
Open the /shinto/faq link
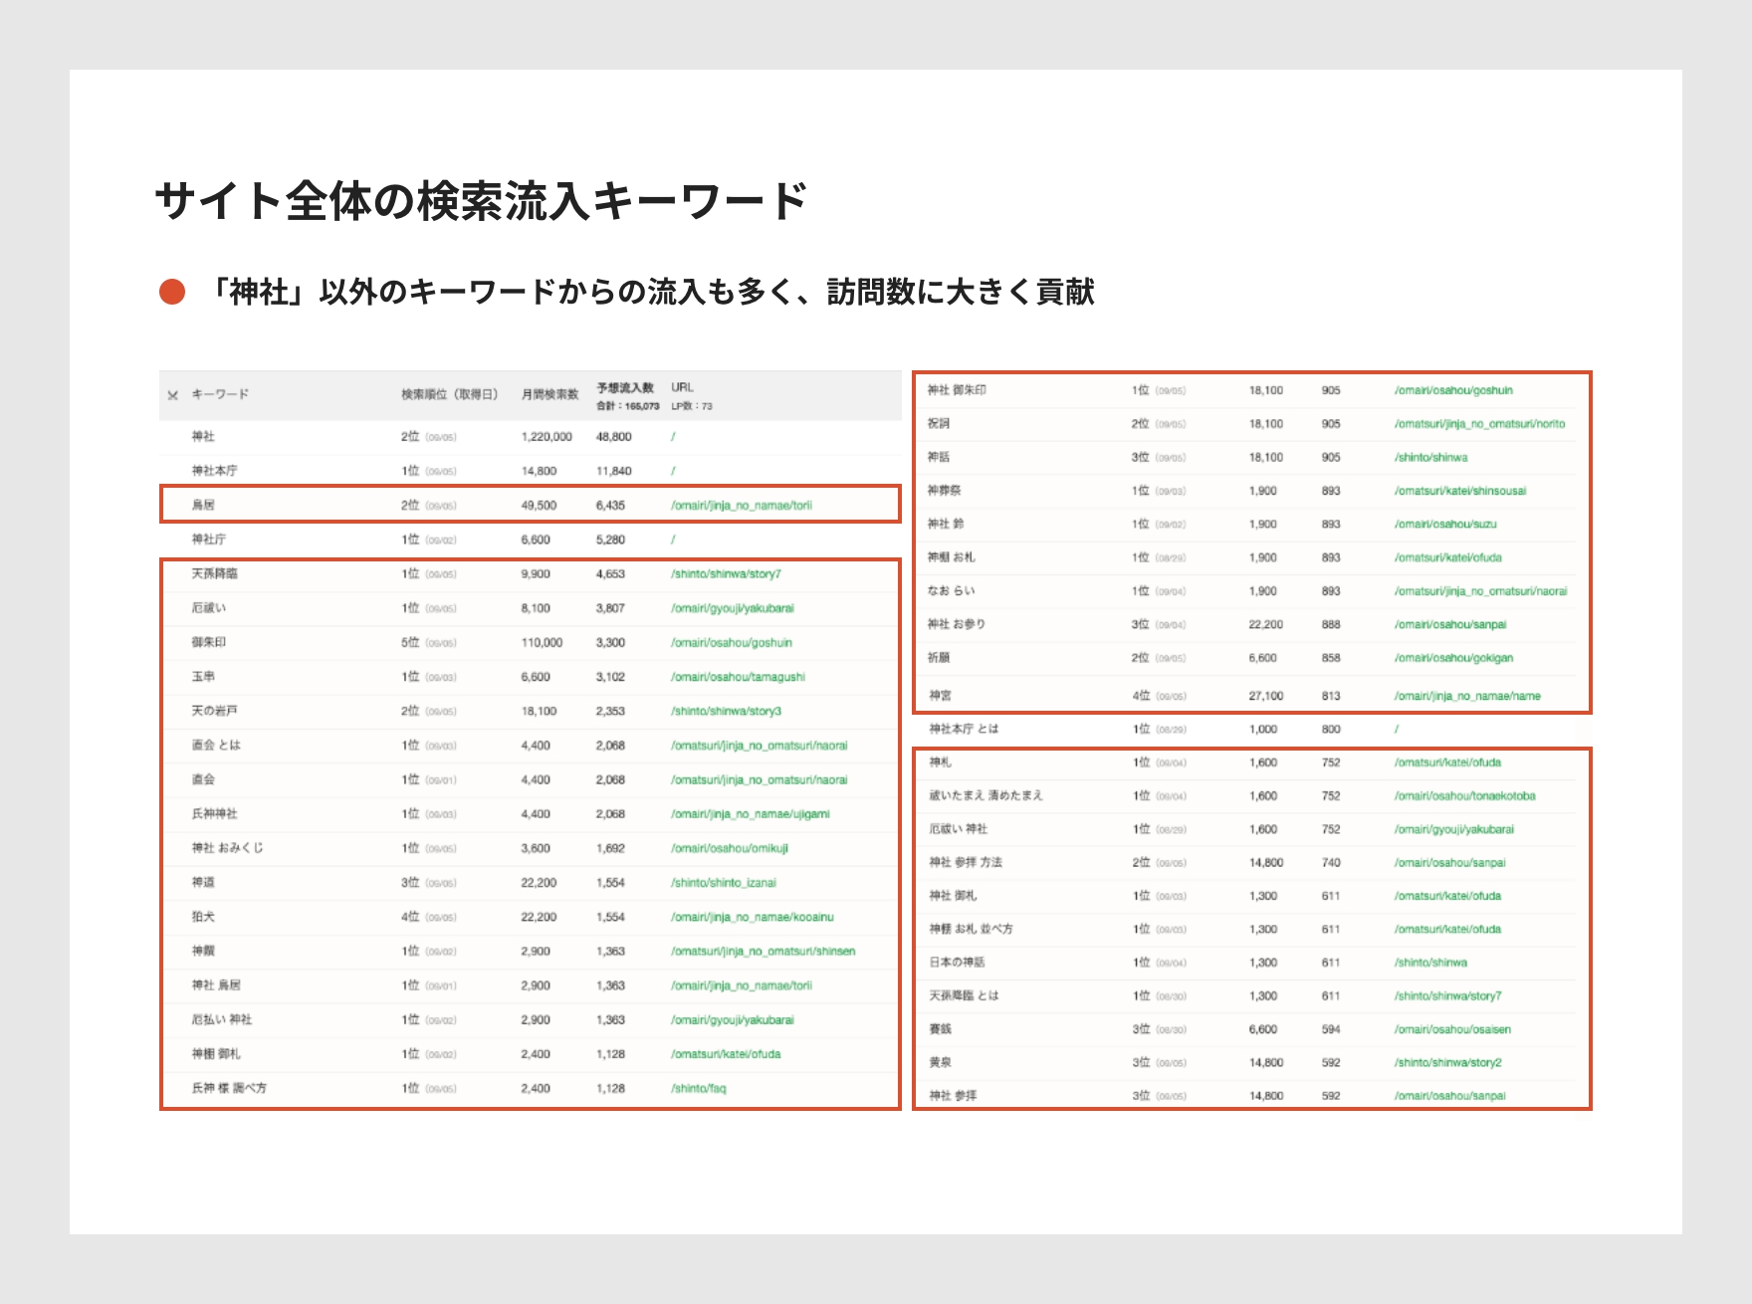pyautogui.click(x=699, y=1089)
